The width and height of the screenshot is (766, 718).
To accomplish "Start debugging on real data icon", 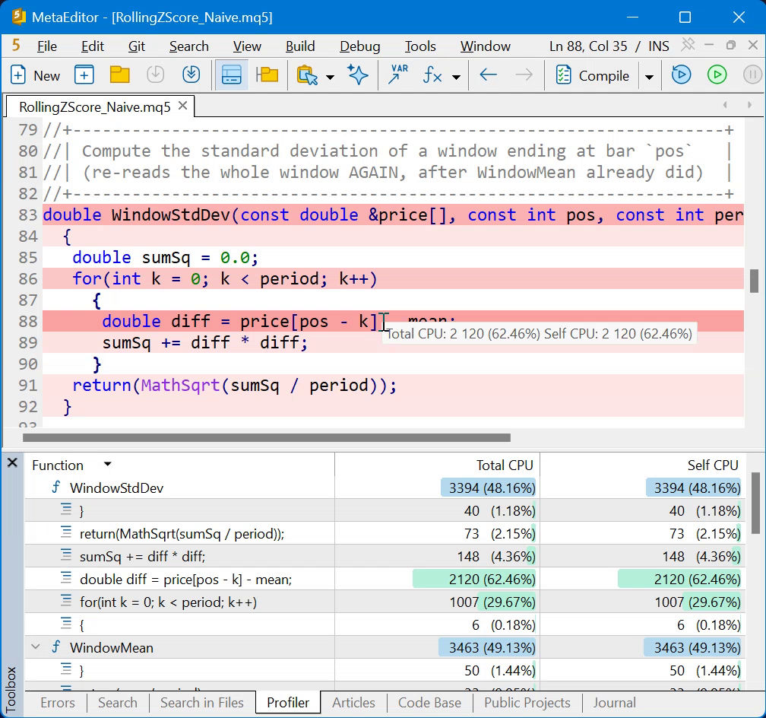I will coord(681,75).
